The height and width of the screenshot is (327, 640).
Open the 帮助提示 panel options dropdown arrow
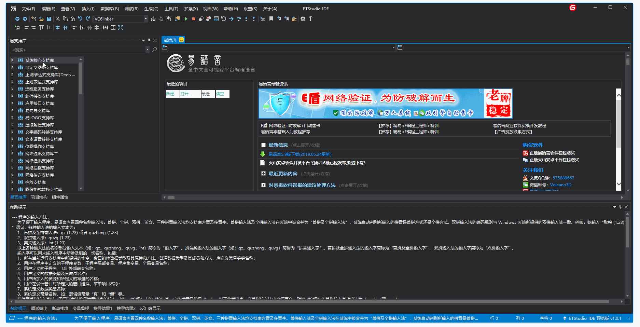tap(614, 207)
